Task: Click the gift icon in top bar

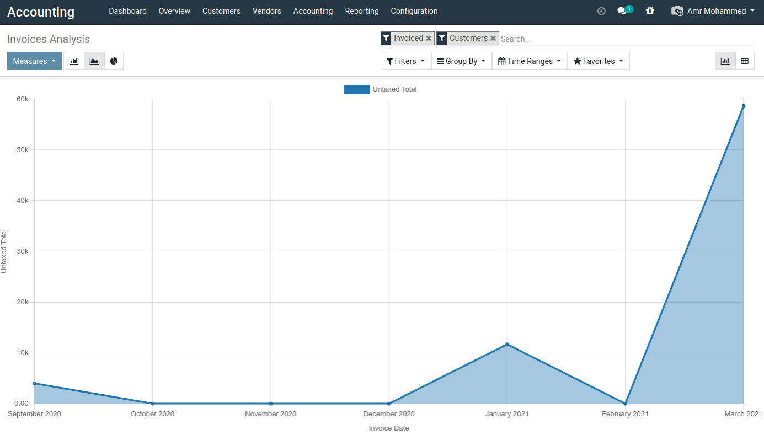Action: click(650, 10)
